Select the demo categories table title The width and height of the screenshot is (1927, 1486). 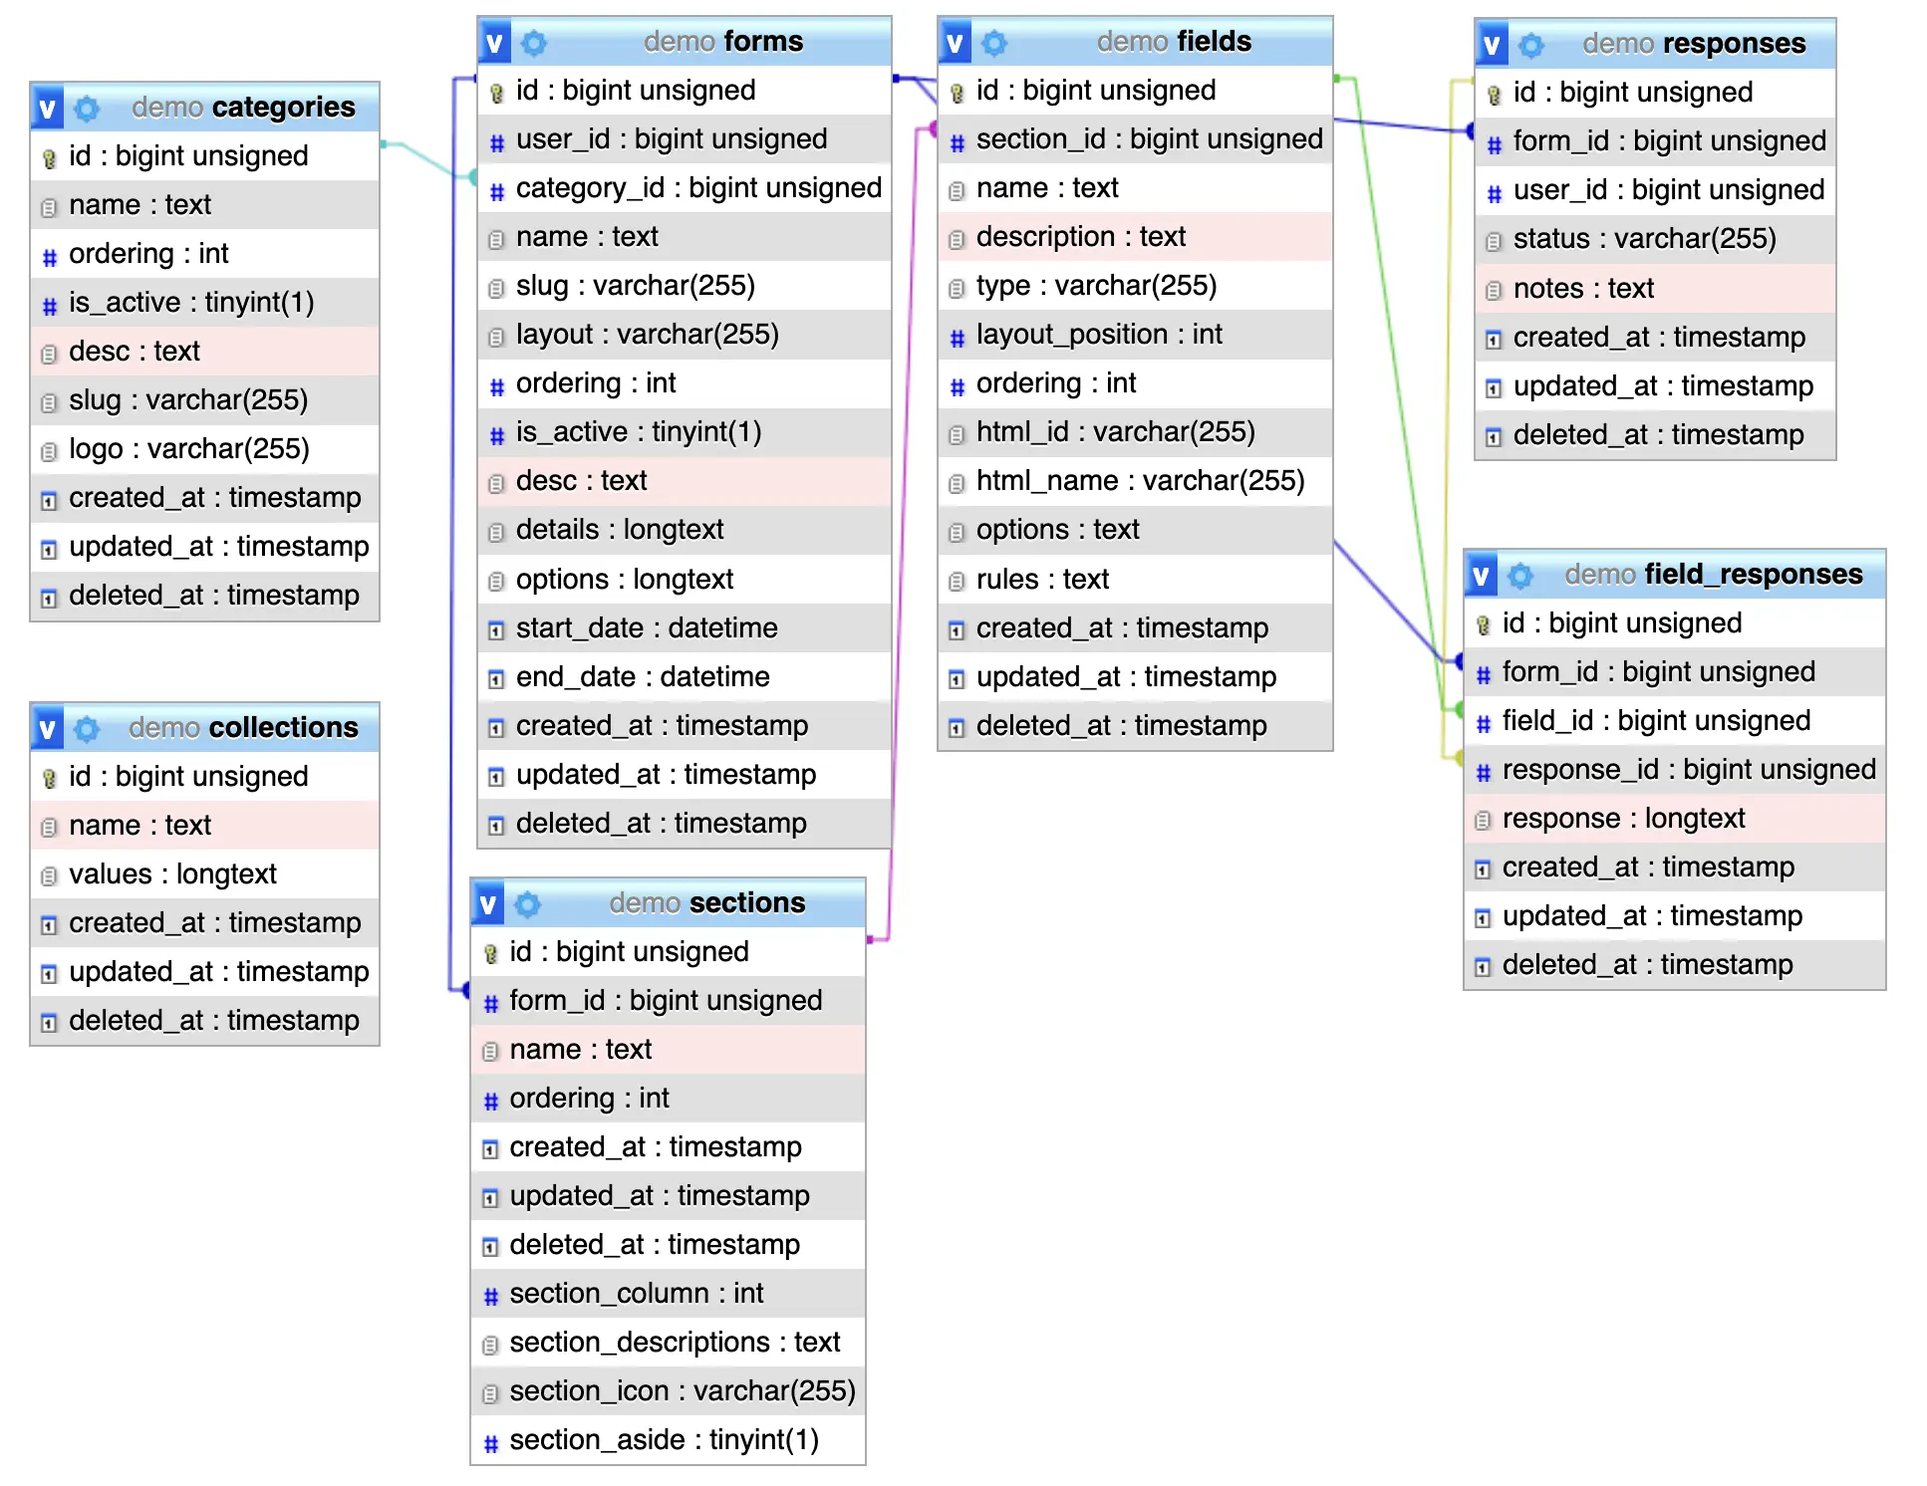[x=243, y=108]
